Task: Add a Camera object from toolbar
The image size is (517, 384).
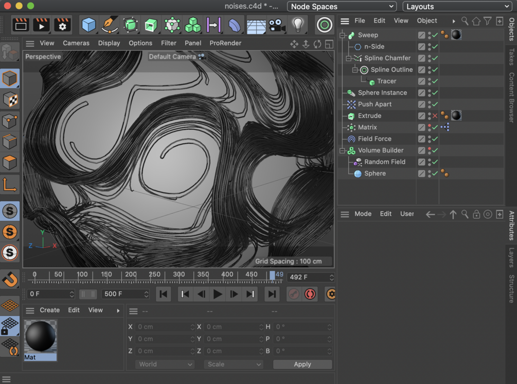Action: point(277,25)
